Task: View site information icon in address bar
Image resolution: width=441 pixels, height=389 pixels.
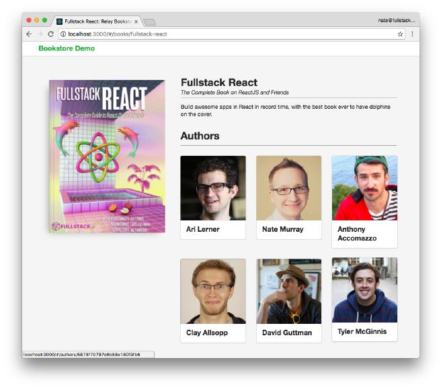Action: point(63,34)
